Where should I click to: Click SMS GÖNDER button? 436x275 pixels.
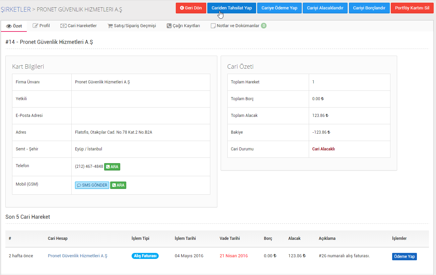[92, 185]
